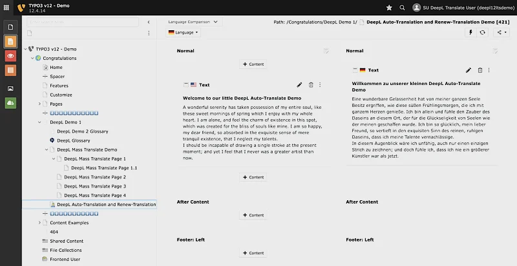Click the new page icon above tree

tap(30, 33)
